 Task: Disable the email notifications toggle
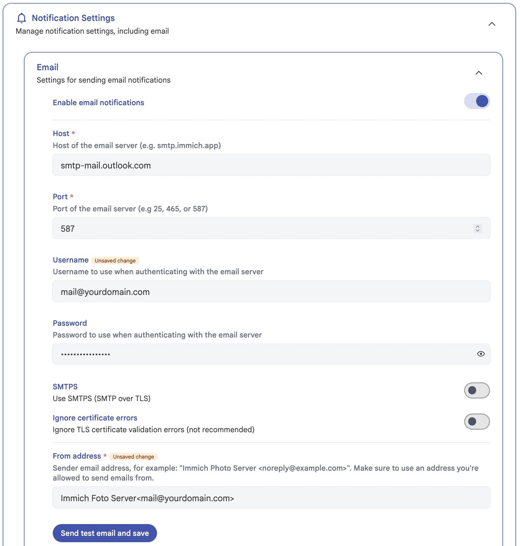pos(477,101)
